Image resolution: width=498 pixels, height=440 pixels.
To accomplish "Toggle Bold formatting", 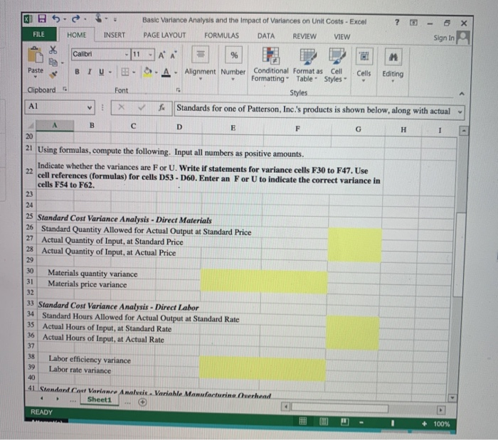I will [77, 72].
